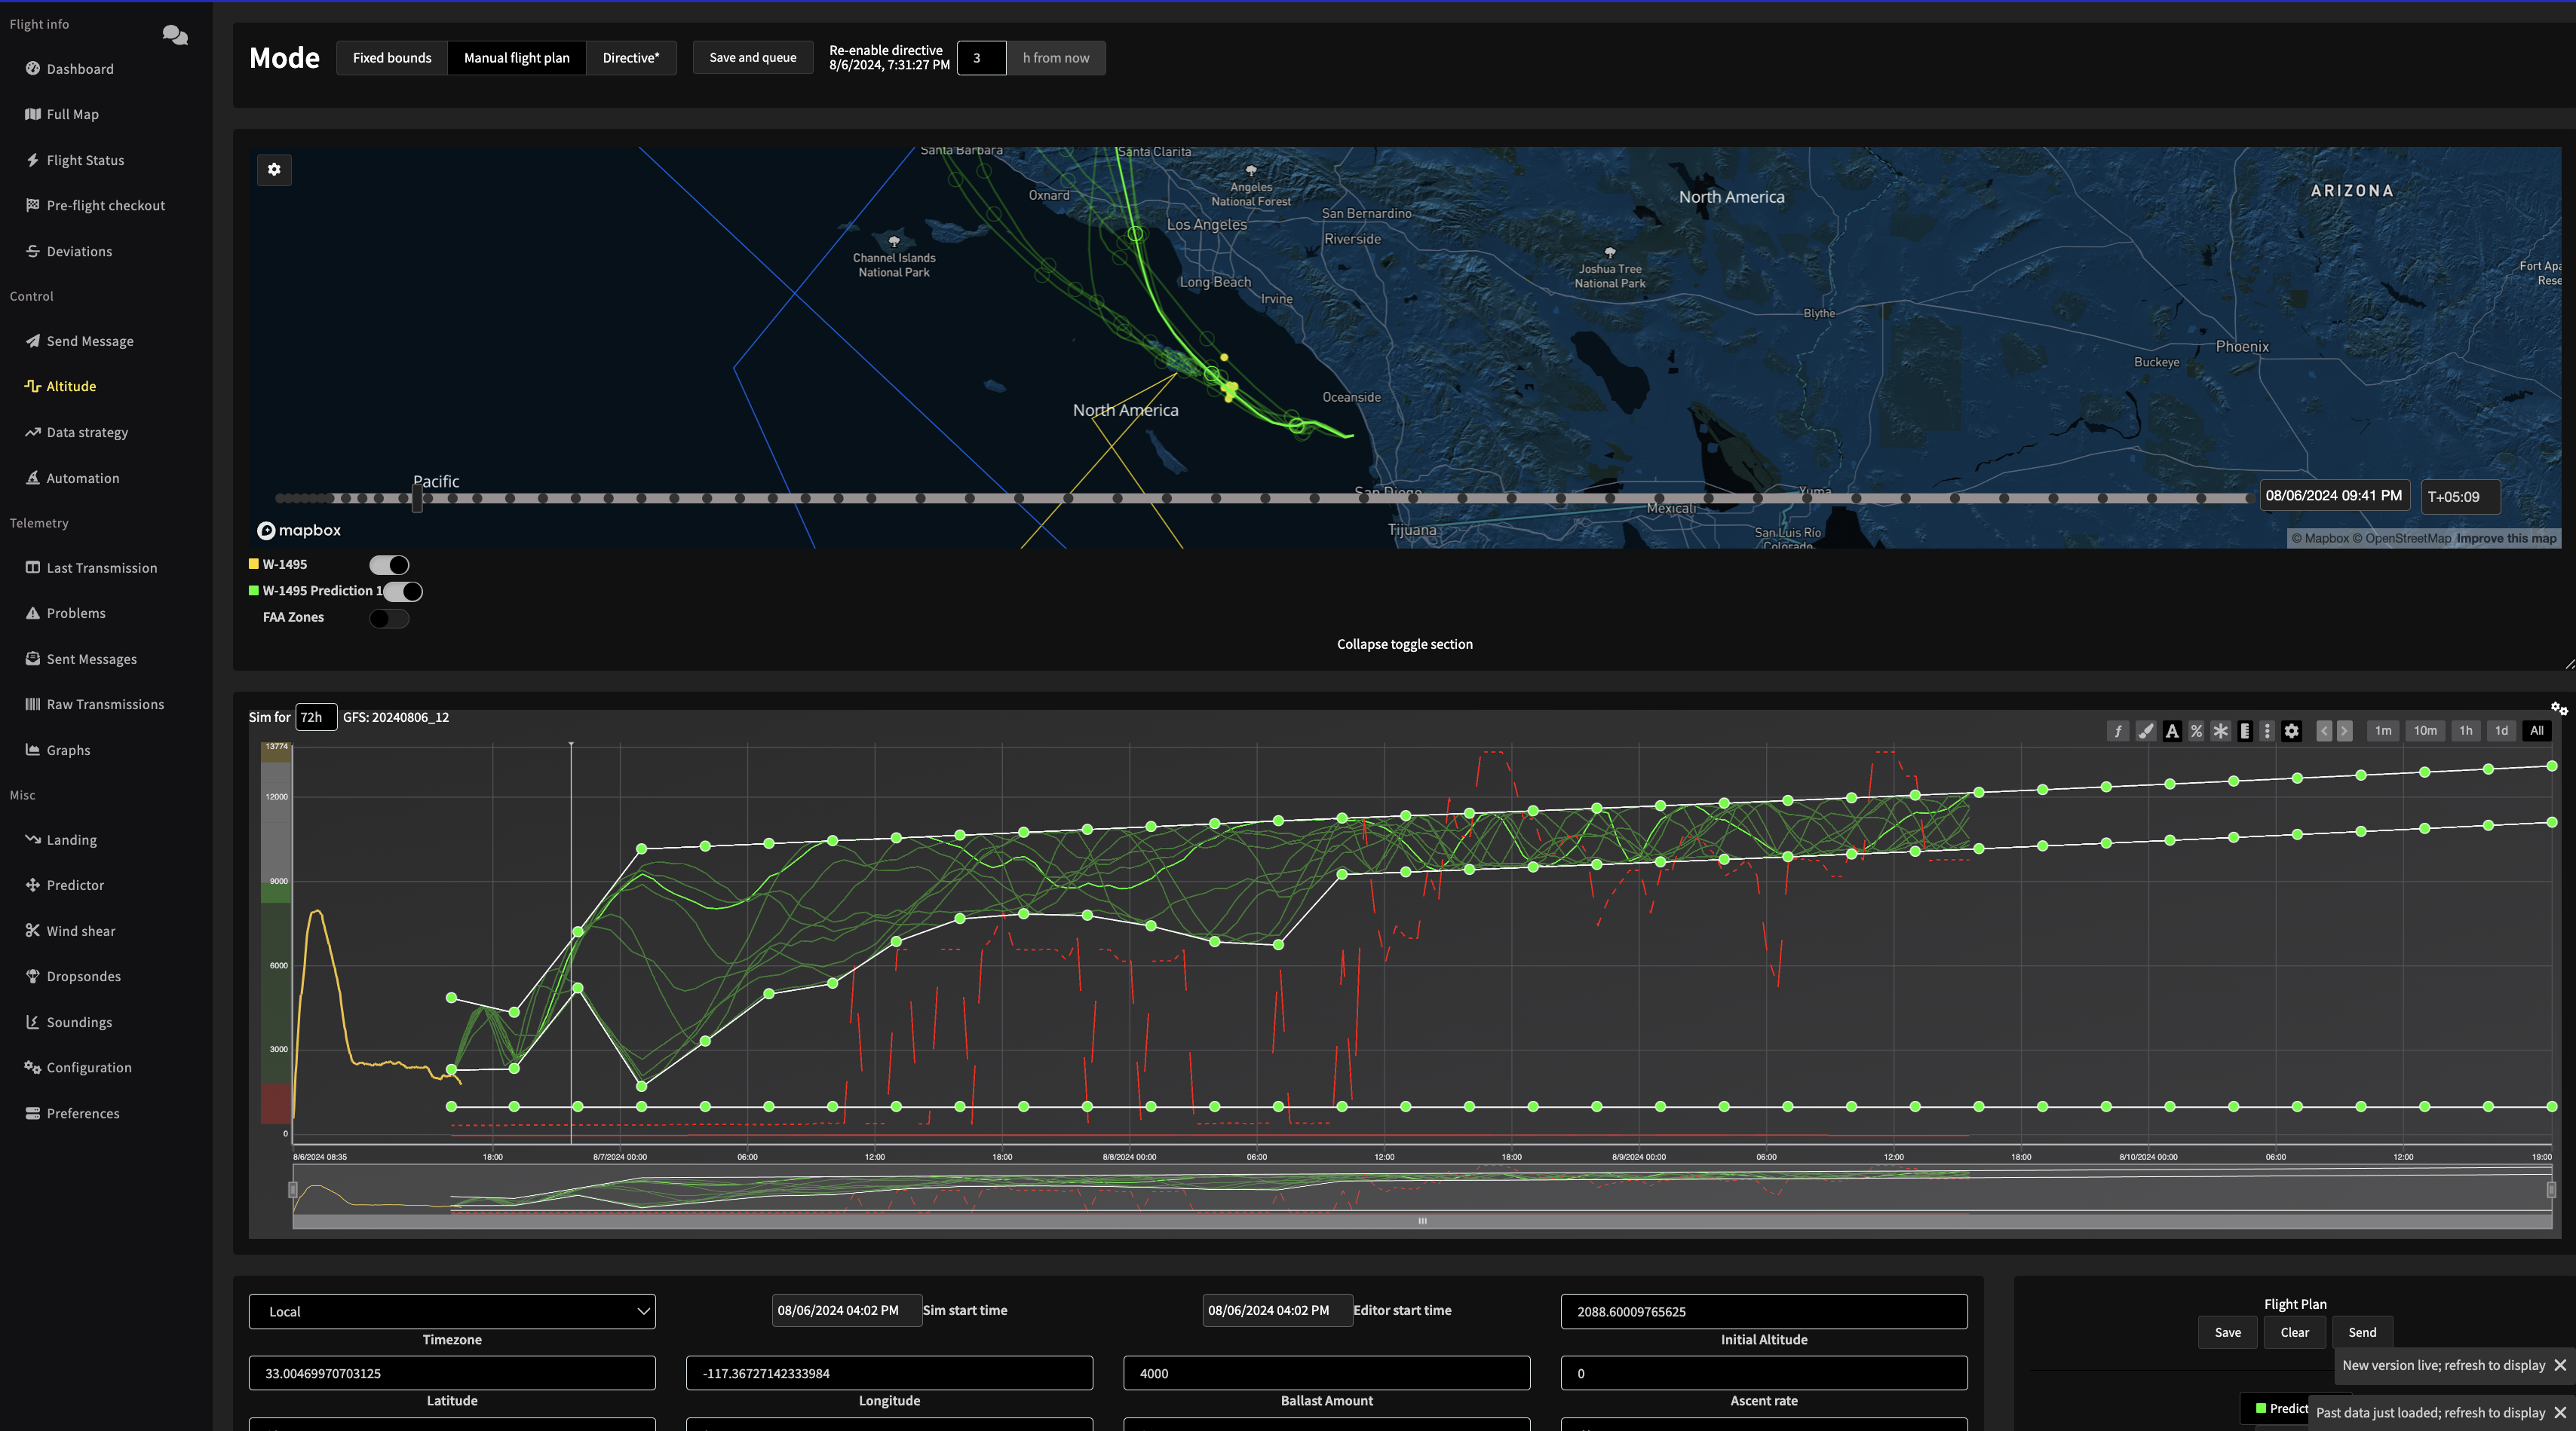This screenshot has height=1431, width=2576.
Task: Click left handle of chart overview range
Action: coord(293,1189)
